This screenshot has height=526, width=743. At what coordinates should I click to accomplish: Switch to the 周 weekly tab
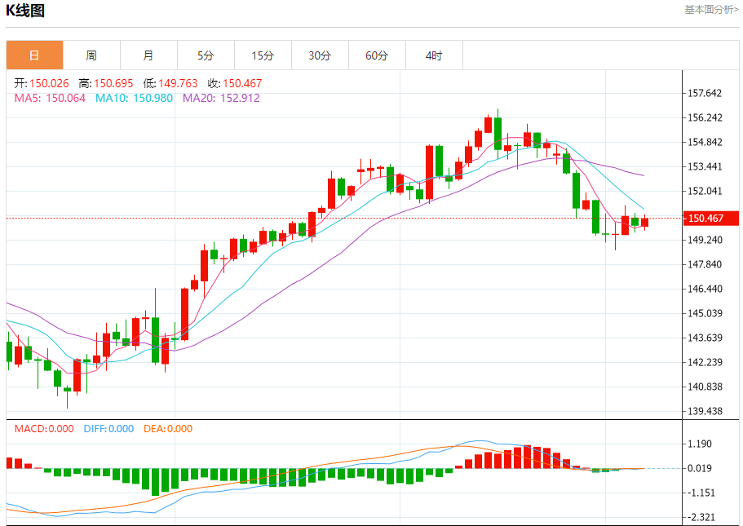click(x=91, y=55)
